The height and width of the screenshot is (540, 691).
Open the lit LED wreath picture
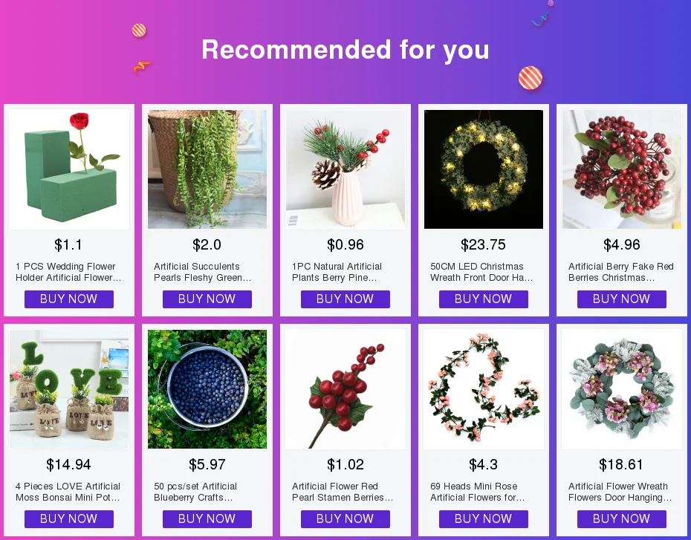tap(484, 169)
